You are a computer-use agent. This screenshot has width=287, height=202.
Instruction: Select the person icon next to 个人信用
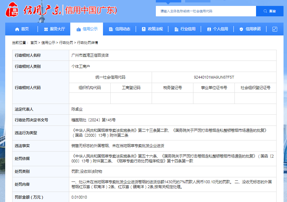(209, 29)
